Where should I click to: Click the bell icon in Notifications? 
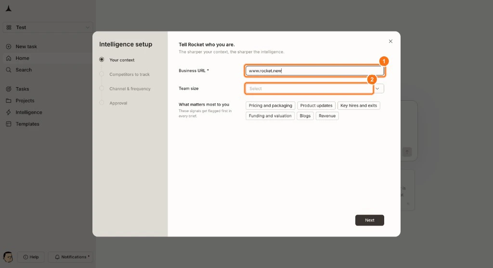(x=57, y=257)
